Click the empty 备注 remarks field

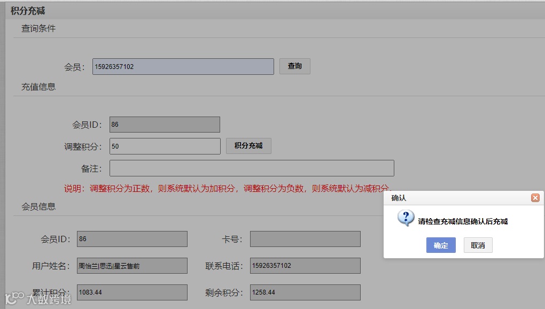(251, 167)
